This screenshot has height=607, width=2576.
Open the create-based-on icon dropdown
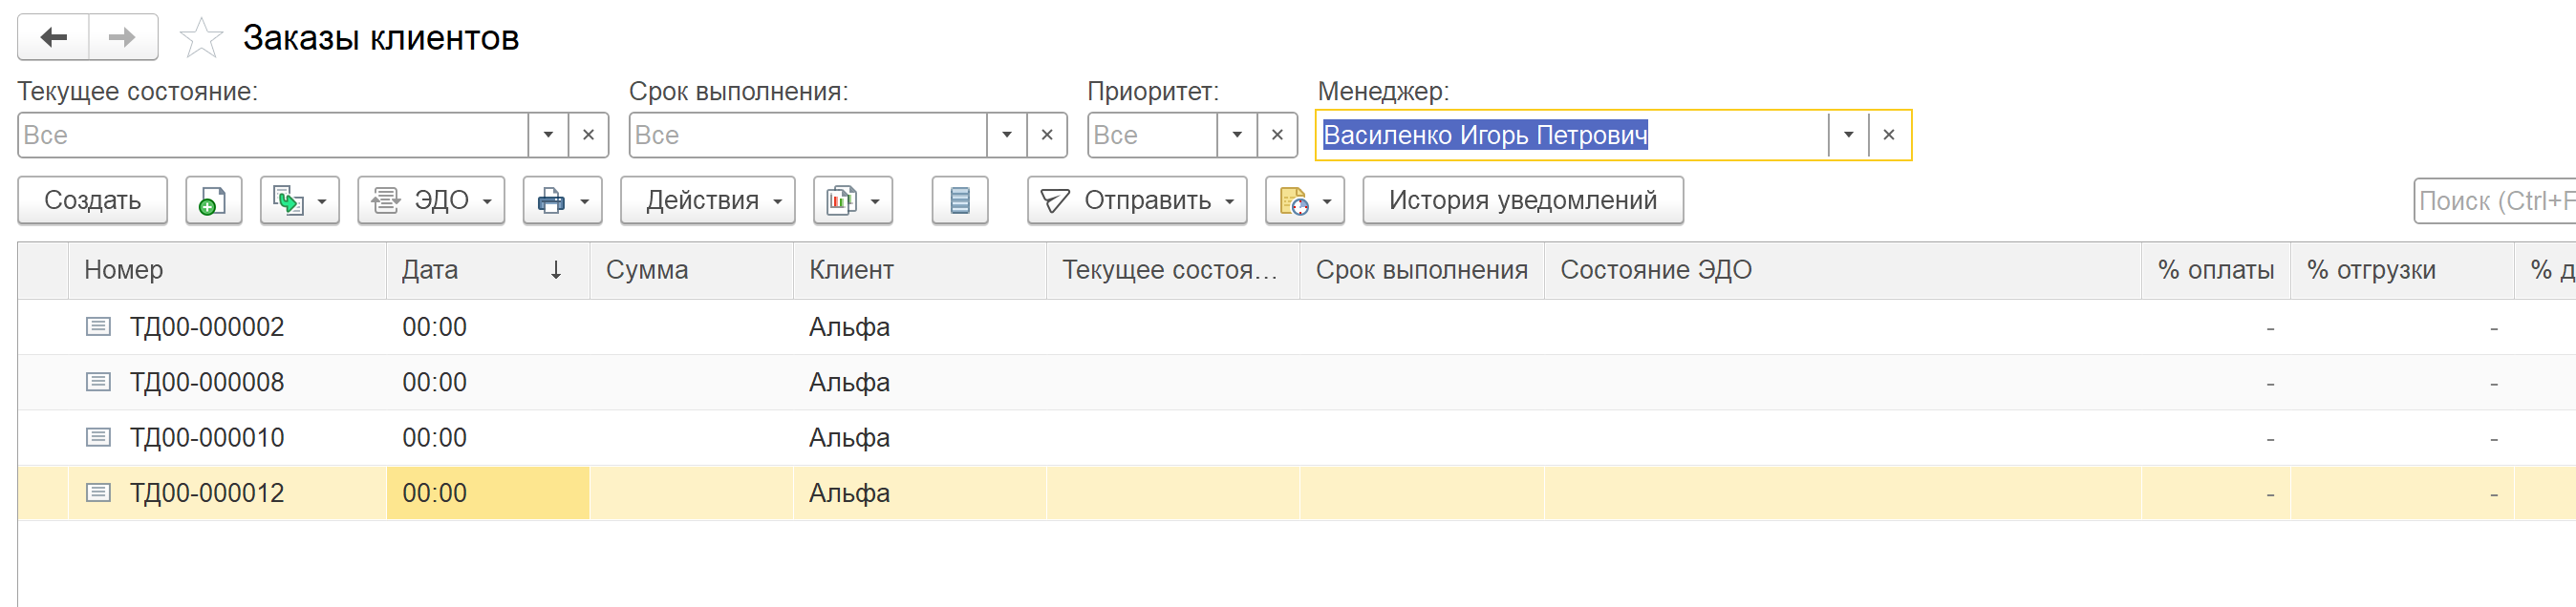(x=300, y=200)
